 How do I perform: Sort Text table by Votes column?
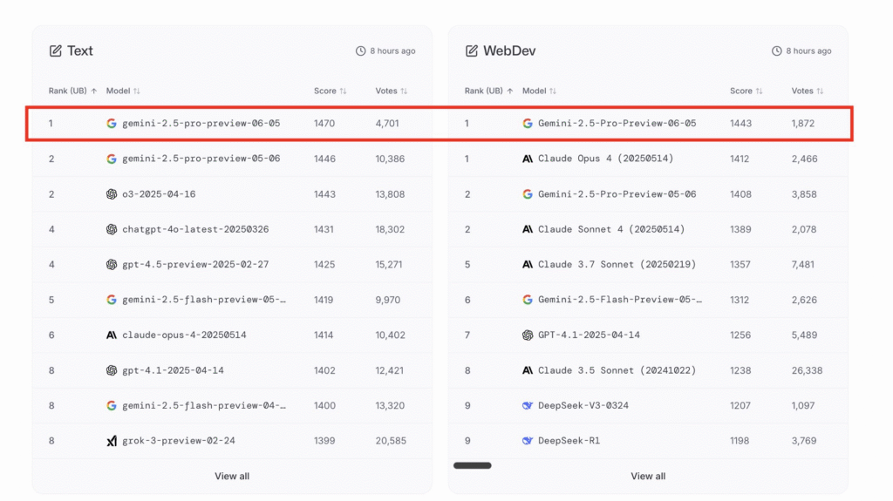(x=392, y=91)
